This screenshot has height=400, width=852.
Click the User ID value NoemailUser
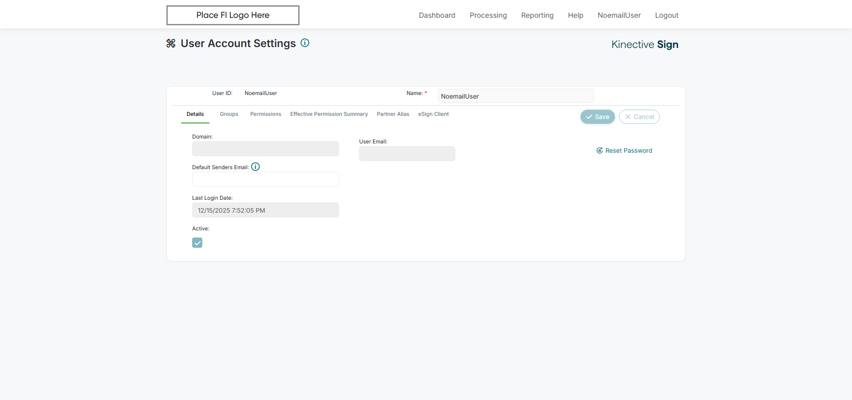point(261,93)
